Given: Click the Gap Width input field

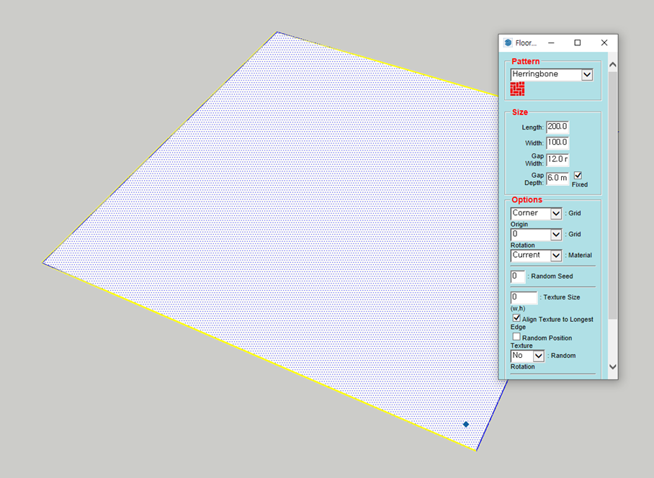Looking at the screenshot, I should (x=557, y=160).
